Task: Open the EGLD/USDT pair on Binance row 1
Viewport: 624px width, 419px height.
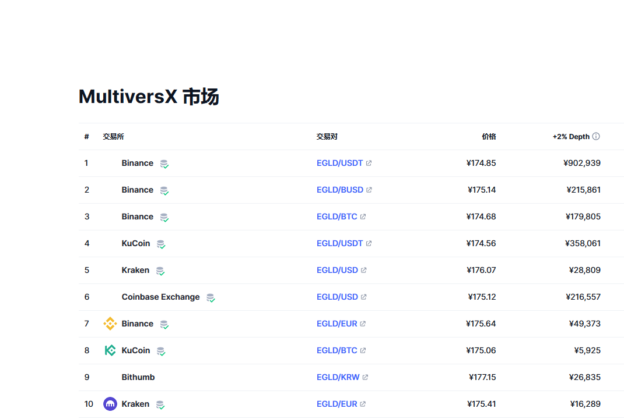Action: coord(339,163)
